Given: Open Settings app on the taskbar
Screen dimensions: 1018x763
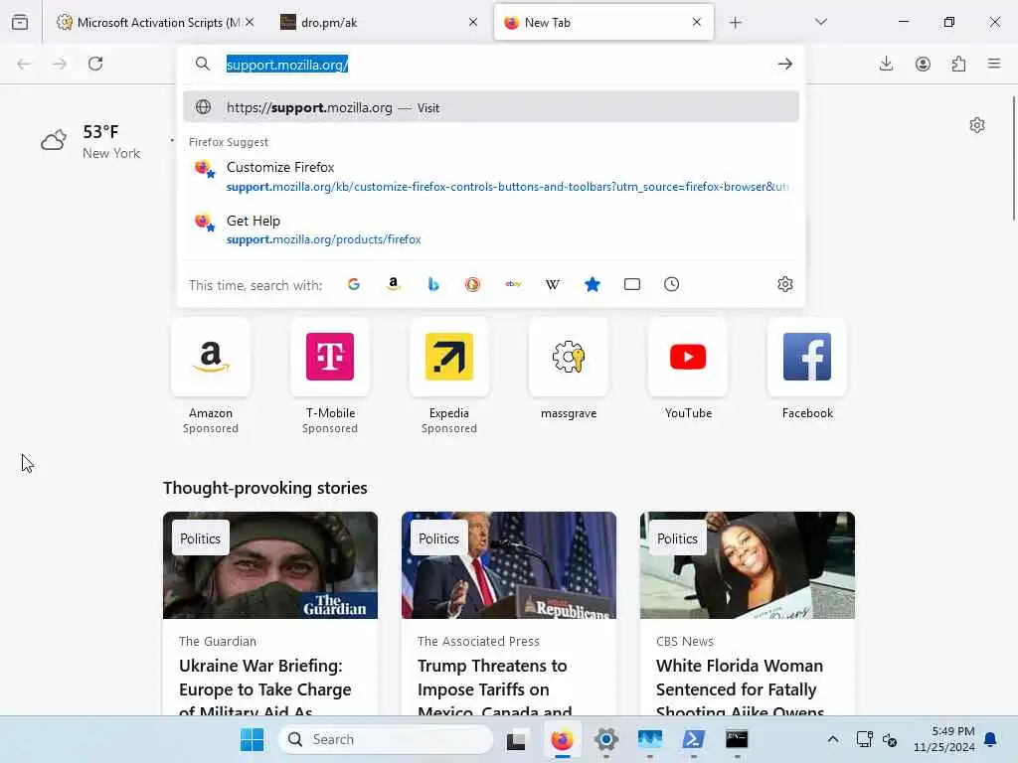Looking at the screenshot, I should (605, 739).
